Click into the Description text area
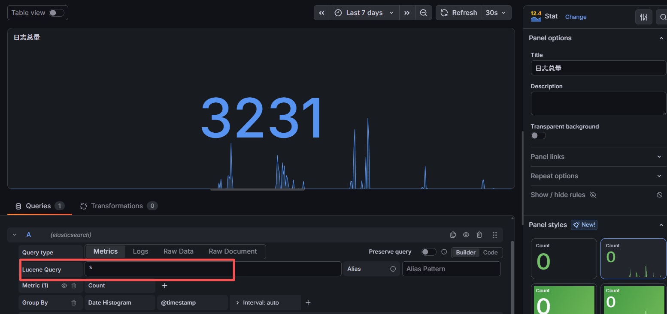This screenshot has width=667, height=314. (598, 103)
